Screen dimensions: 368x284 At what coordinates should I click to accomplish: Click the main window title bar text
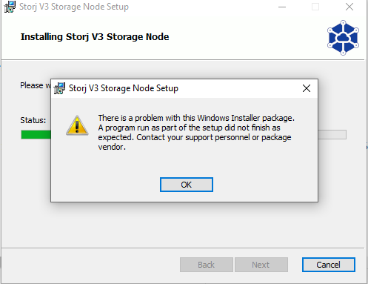tap(74, 7)
